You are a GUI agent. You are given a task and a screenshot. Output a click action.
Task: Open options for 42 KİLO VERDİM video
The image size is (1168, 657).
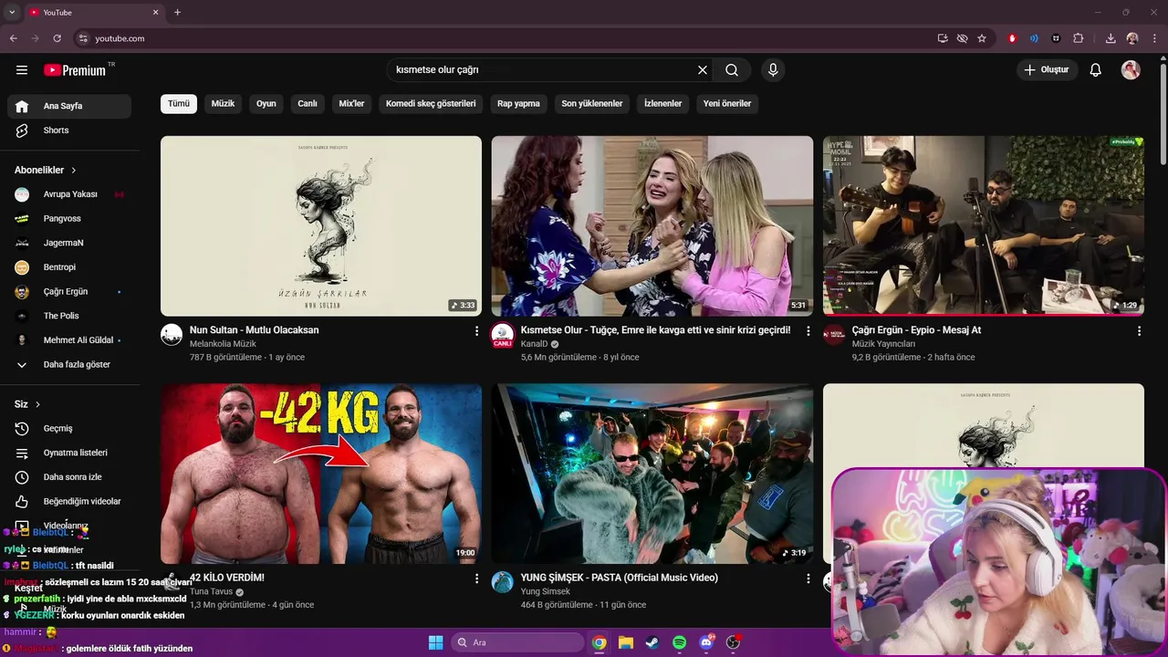[x=476, y=579]
